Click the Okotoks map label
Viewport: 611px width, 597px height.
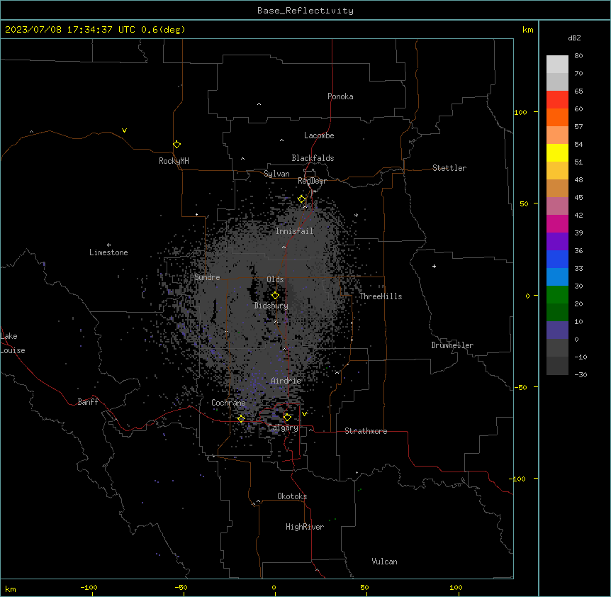pyautogui.click(x=292, y=496)
